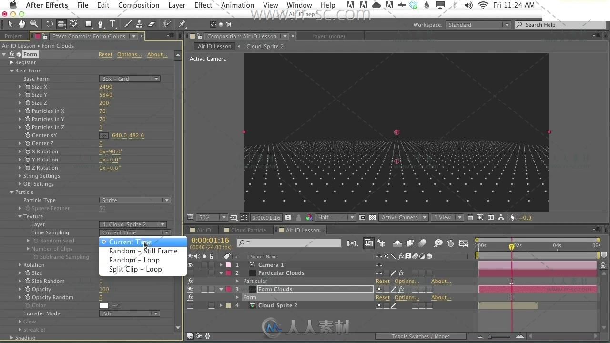Open the Composition menu

139,5
